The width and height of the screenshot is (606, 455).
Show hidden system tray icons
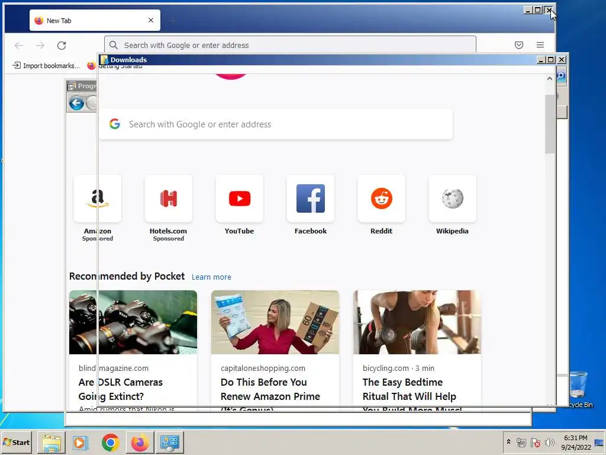point(508,442)
